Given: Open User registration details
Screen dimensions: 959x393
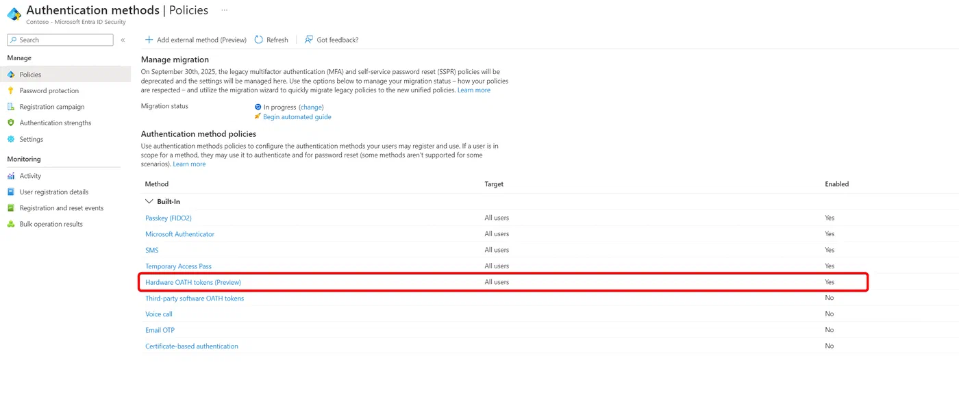Looking at the screenshot, I should [54, 192].
